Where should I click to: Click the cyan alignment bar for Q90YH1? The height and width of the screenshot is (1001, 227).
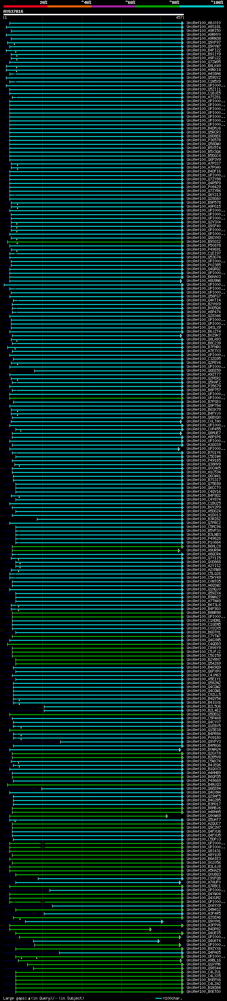click(x=94, y=921)
